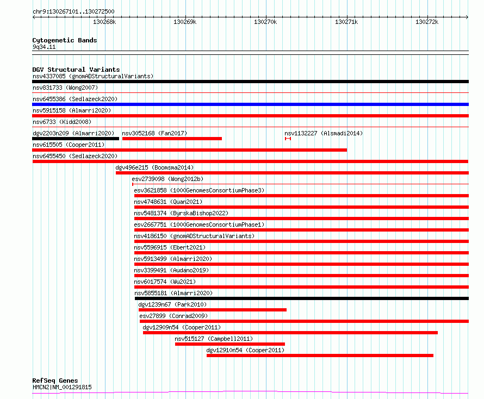Open nsv6455386 (Sedlazeck2020) variant label

(75, 99)
